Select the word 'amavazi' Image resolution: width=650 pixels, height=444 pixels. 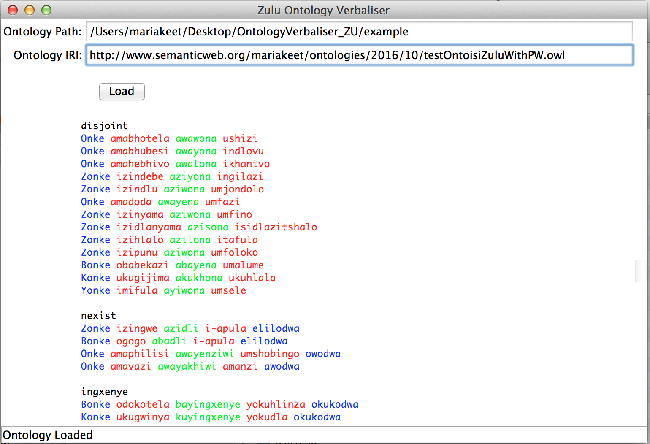pyautogui.click(x=130, y=366)
